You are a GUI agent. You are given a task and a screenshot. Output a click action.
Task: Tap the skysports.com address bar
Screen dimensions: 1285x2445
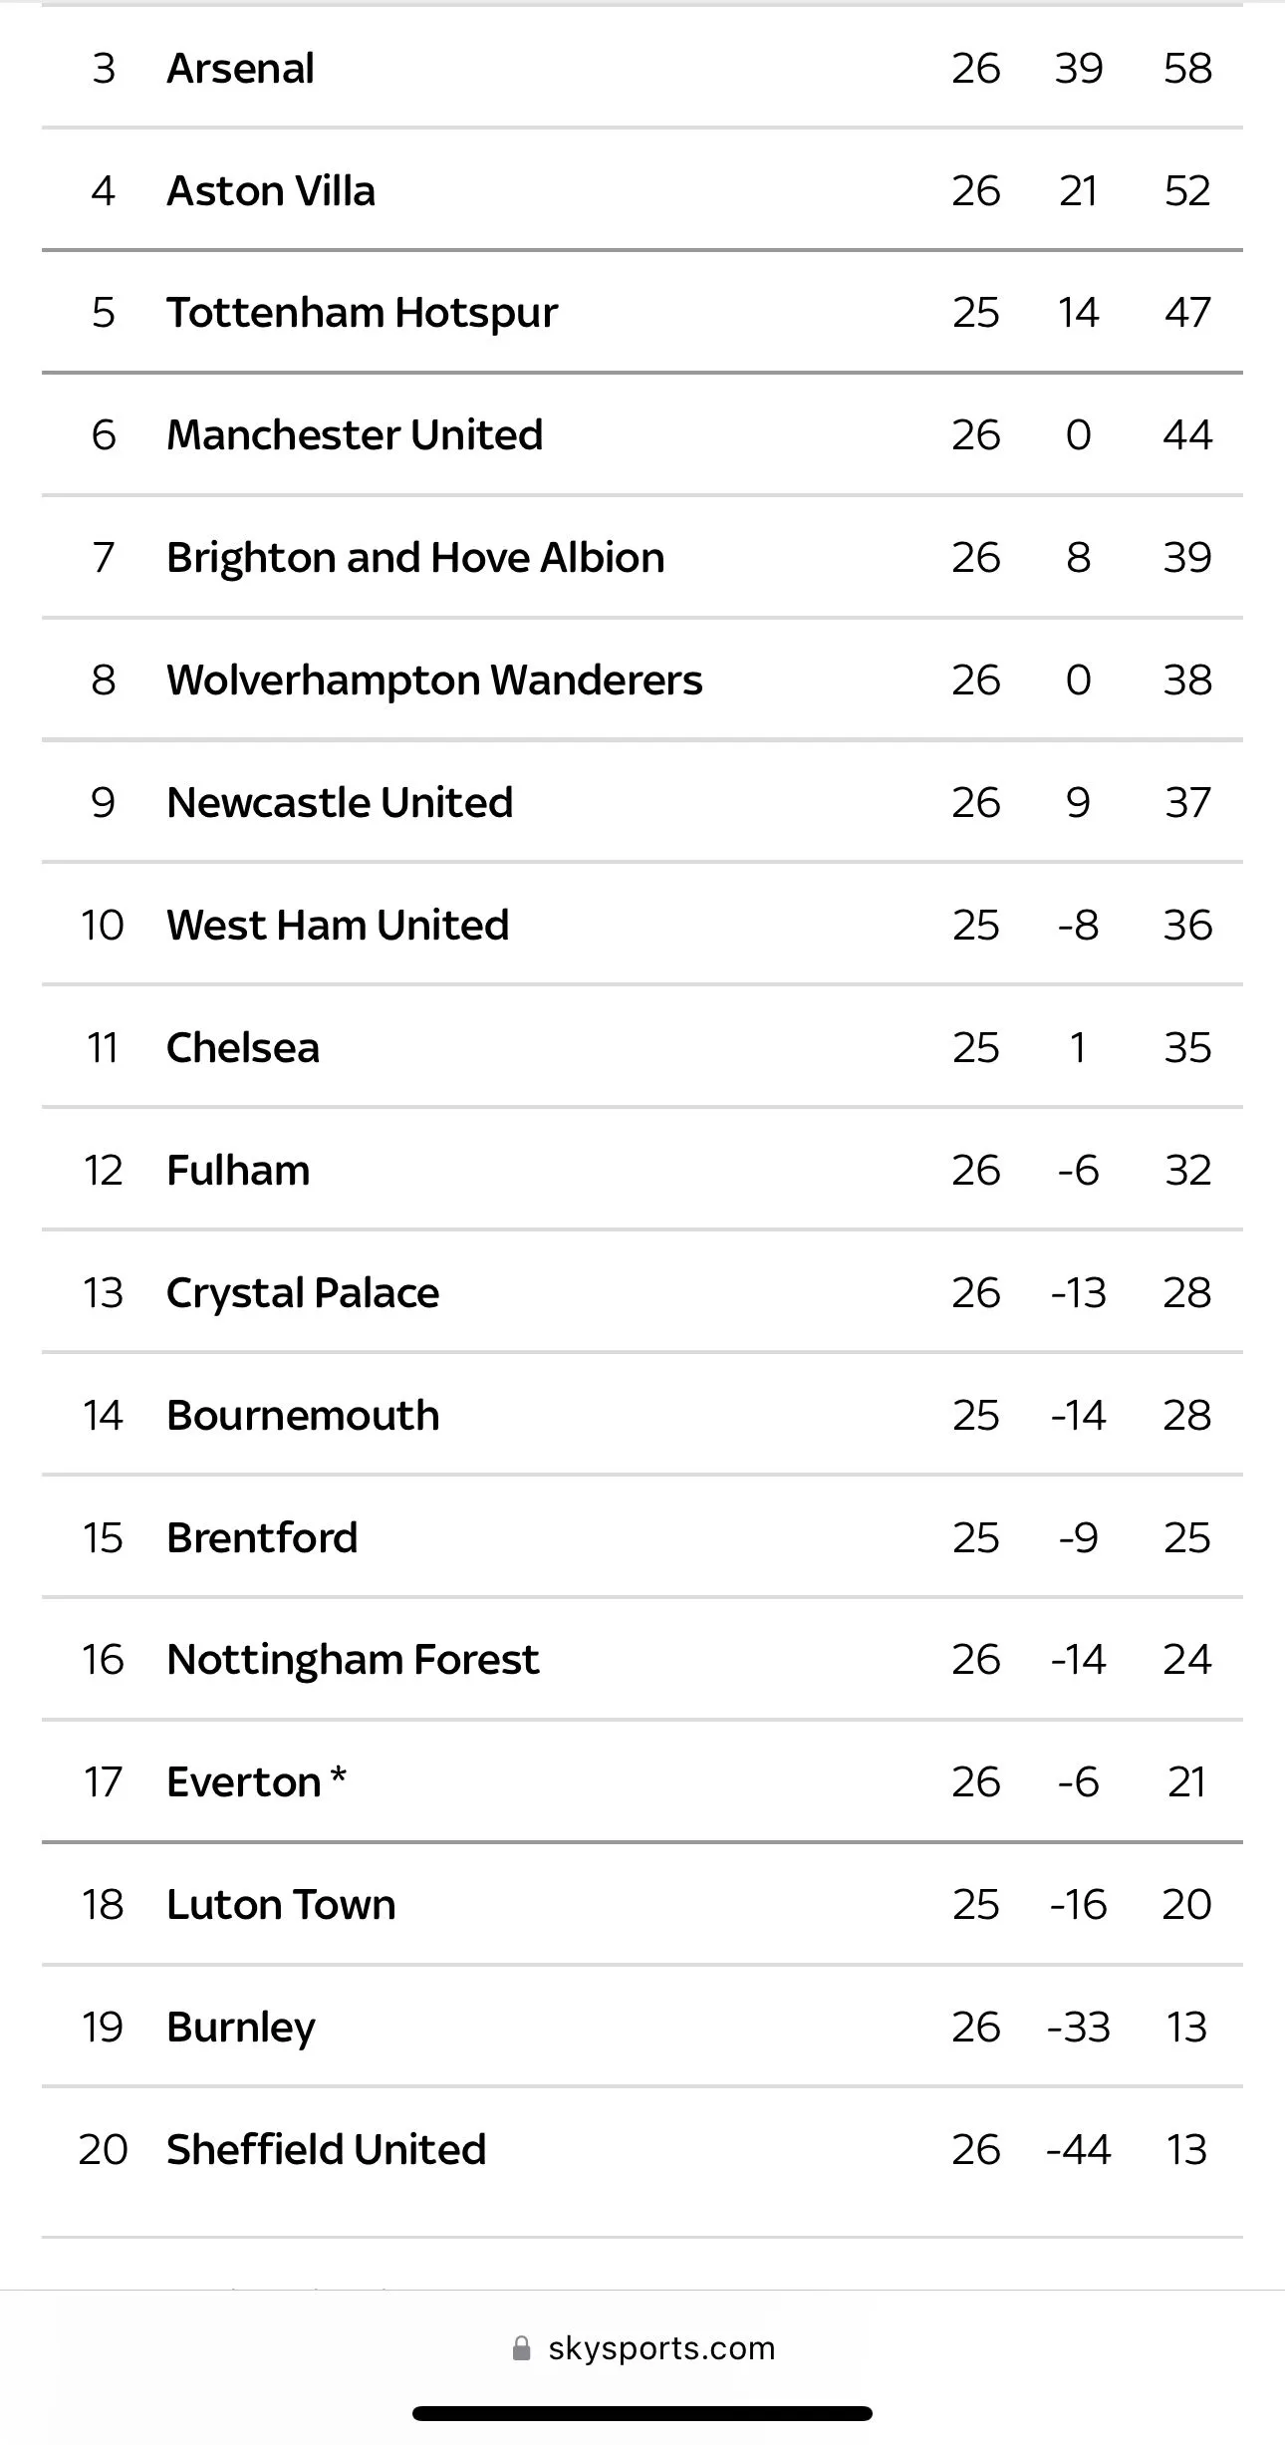point(660,2348)
